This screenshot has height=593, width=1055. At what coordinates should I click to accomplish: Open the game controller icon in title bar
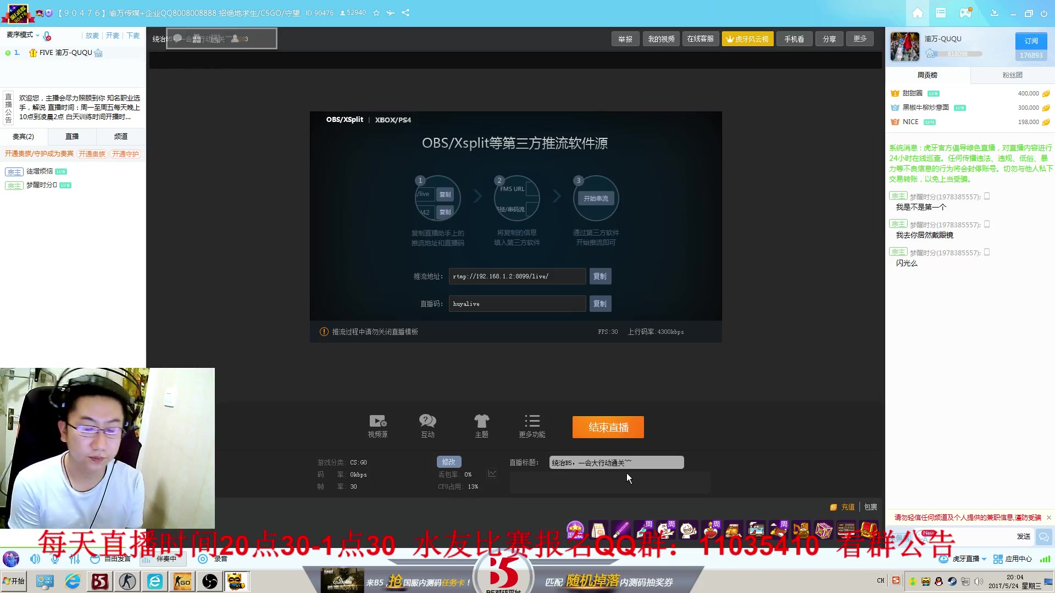[x=965, y=13]
